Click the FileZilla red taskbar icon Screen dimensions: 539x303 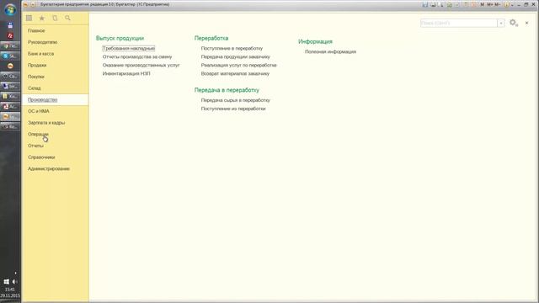(10, 35)
